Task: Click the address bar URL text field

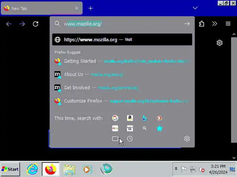Action: 123,24
